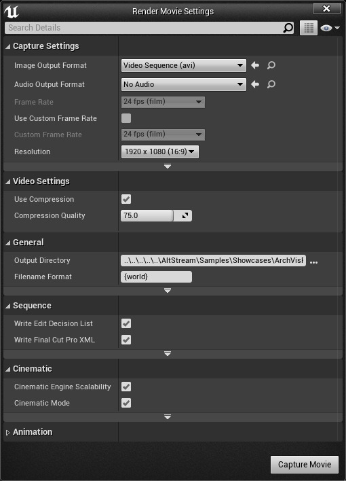Open the eye view options menu

point(330,28)
